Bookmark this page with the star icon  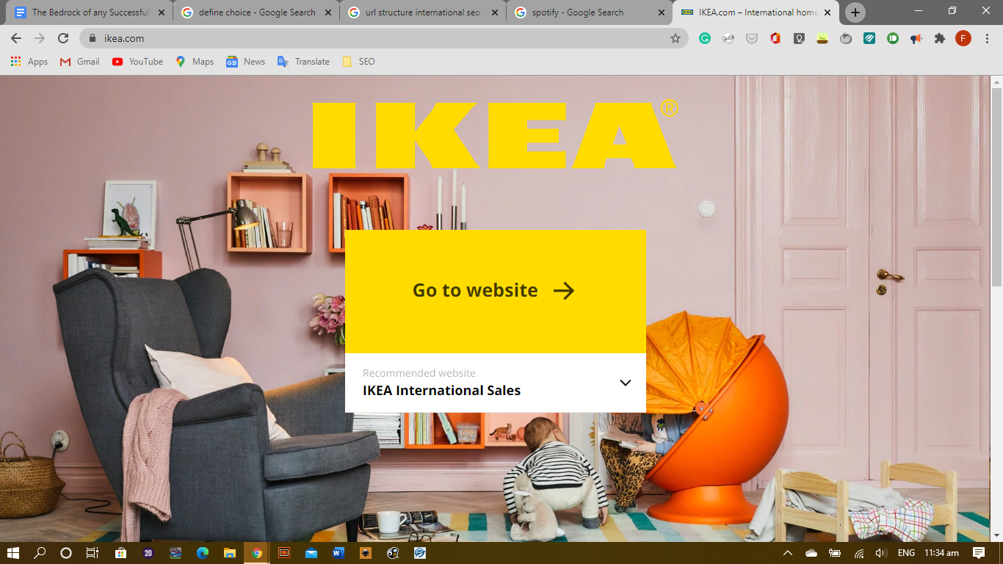point(676,38)
